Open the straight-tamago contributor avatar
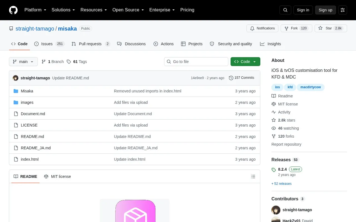356x222 pixels. click(x=276, y=210)
